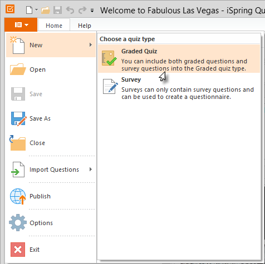
Task: Open the dropdown arrow beside new document icon
Action: click(36, 10)
